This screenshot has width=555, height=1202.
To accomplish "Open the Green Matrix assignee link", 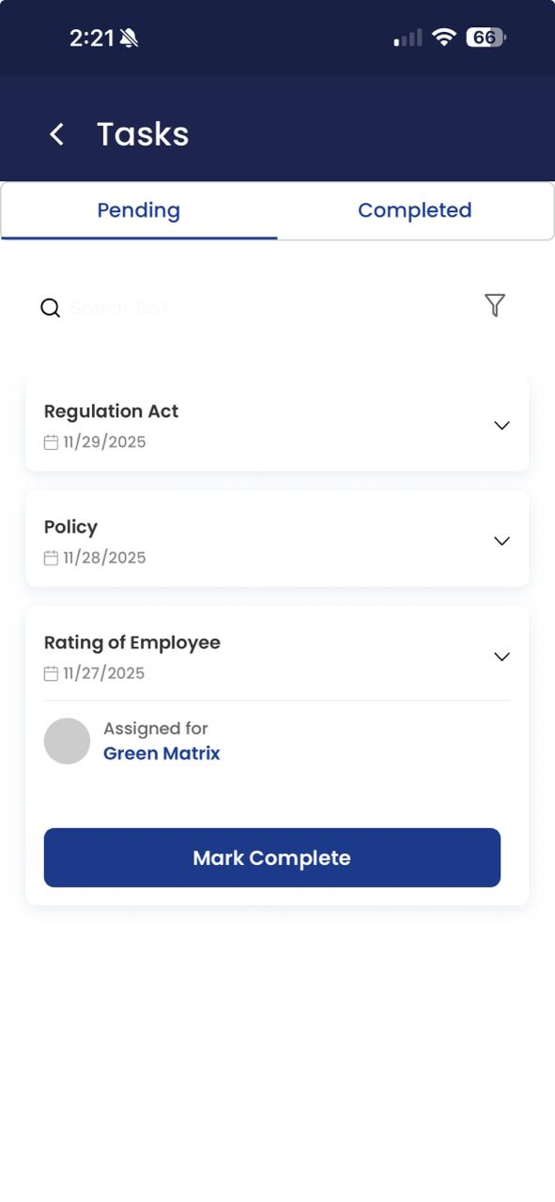I will pyautogui.click(x=162, y=753).
